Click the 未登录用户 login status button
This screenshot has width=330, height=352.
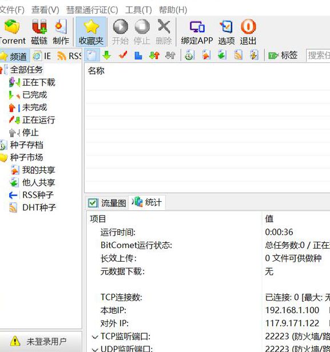(41, 342)
